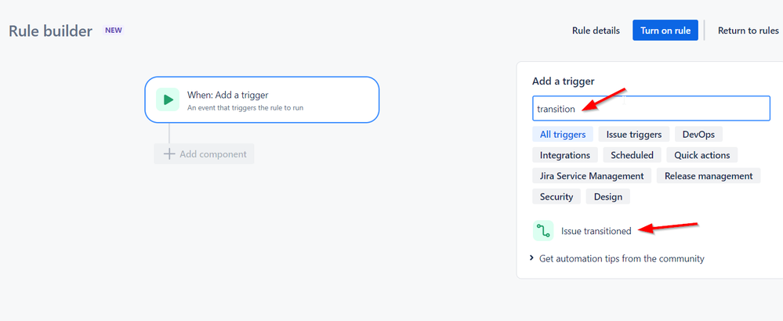The height and width of the screenshot is (321, 783).
Task: Filter triggers by DevOps
Action: click(x=698, y=134)
